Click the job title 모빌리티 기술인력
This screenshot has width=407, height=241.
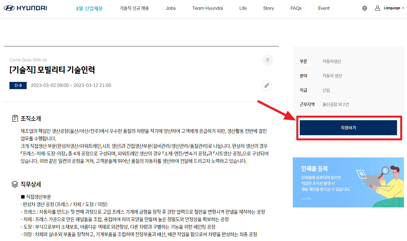point(52,70)
